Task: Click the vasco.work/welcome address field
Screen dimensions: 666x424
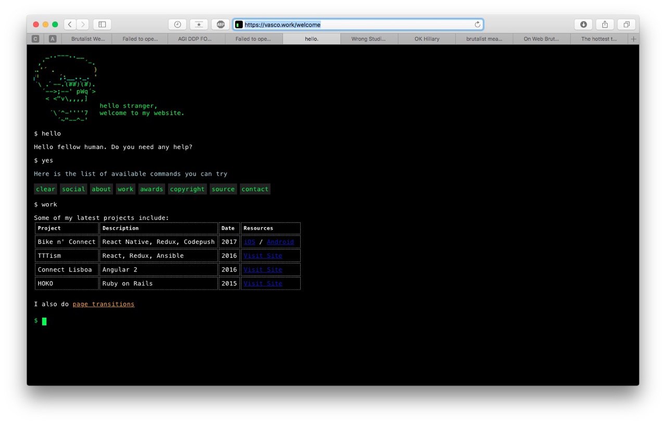Action: point(358,24)
